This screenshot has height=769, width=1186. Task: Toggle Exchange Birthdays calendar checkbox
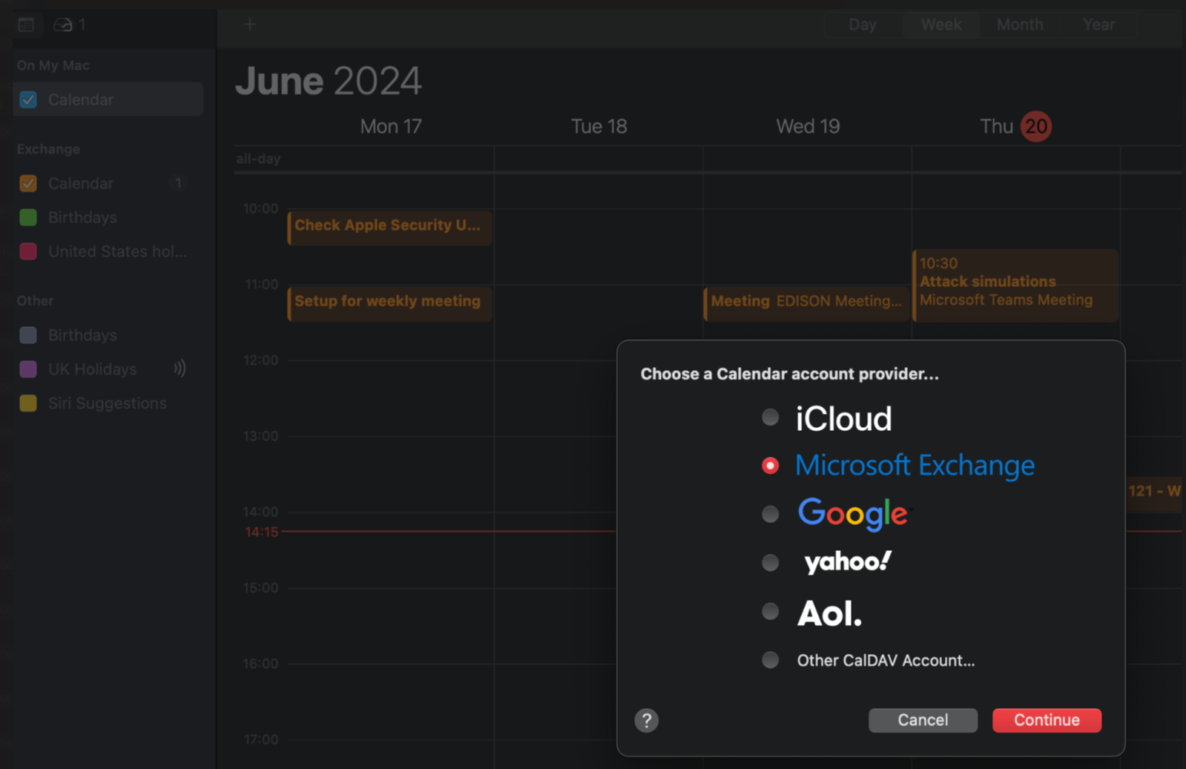pos(28,217)
